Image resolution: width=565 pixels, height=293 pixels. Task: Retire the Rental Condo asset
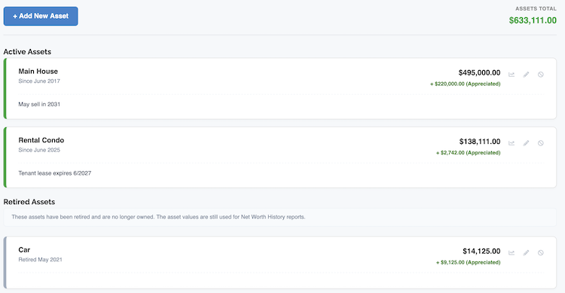pyautogui.click(x=540, y=143)
